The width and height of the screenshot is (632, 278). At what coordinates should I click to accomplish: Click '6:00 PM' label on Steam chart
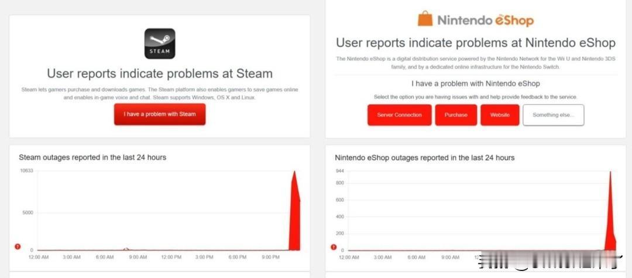click(238, 257)
